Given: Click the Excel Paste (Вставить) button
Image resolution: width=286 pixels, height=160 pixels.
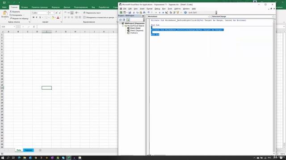Looking at the screenshot, I should pyautogui.click(x=5, y=15).
